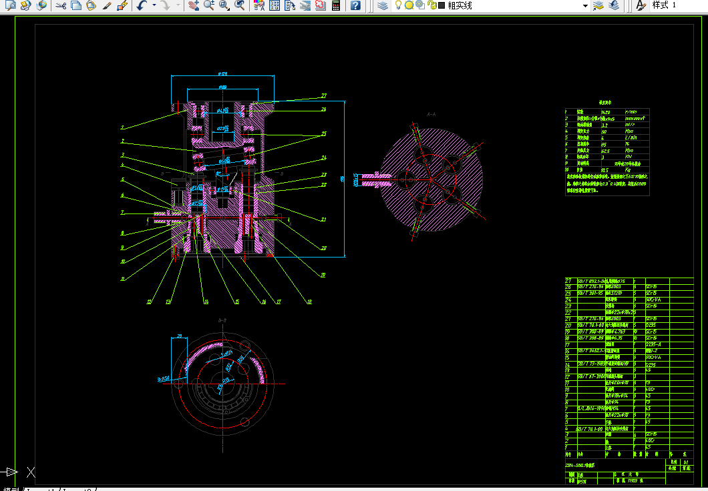The height and width of the screenshot is (491, 708).
Task: Select the A-A section view label
Action: pos(431,115)
